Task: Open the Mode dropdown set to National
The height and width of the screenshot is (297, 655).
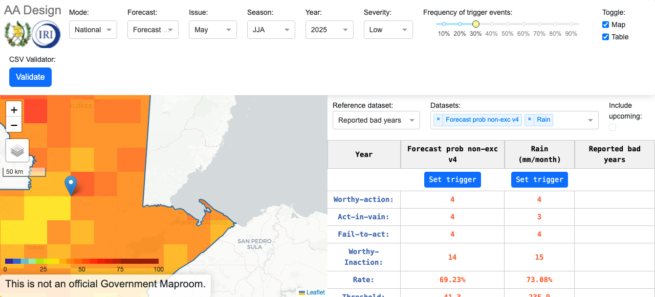Action: [x=93, y=30]
